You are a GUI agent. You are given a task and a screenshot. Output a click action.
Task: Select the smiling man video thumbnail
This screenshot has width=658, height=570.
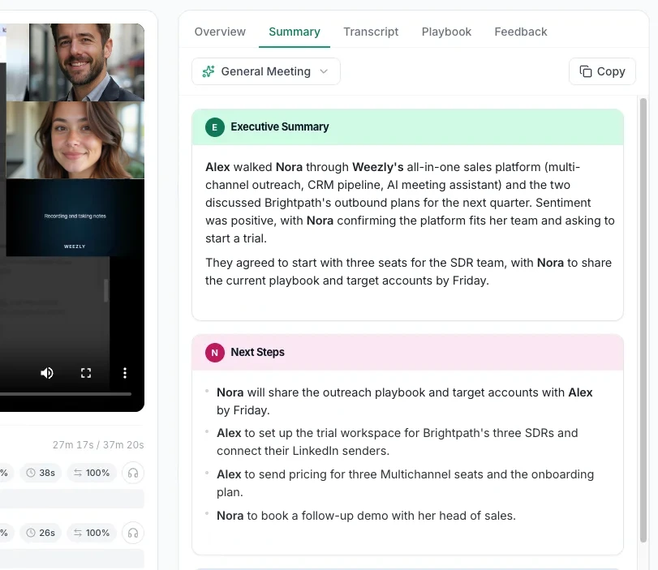[87, 62]
